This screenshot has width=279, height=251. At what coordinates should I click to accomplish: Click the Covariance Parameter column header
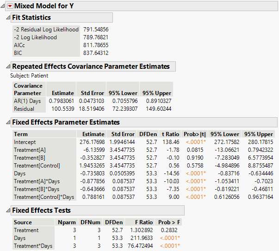pos(28,90)
